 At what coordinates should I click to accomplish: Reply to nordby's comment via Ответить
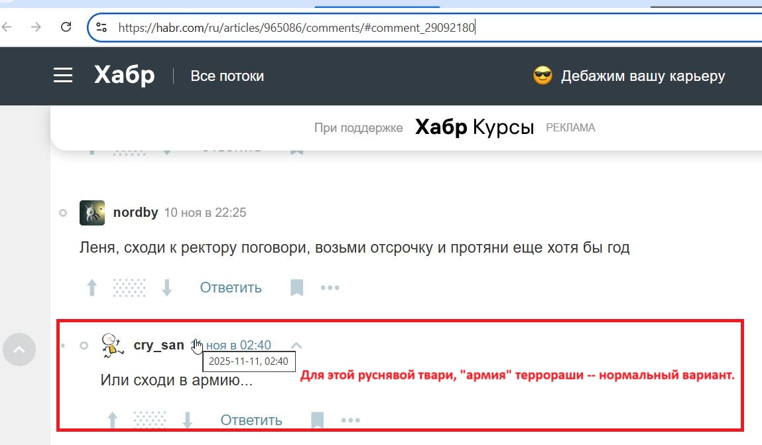click(230, 287)
